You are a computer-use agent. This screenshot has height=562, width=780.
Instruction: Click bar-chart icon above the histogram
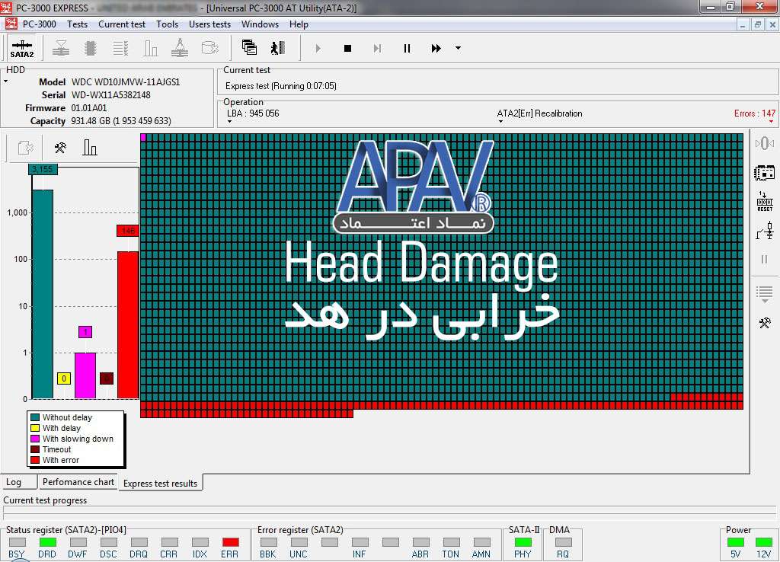click(x=90, y=147)
